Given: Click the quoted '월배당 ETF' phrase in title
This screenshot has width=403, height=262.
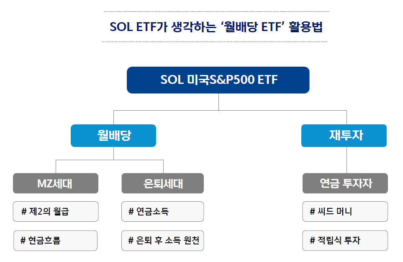Looking at the screenshot, I should 253,27.
